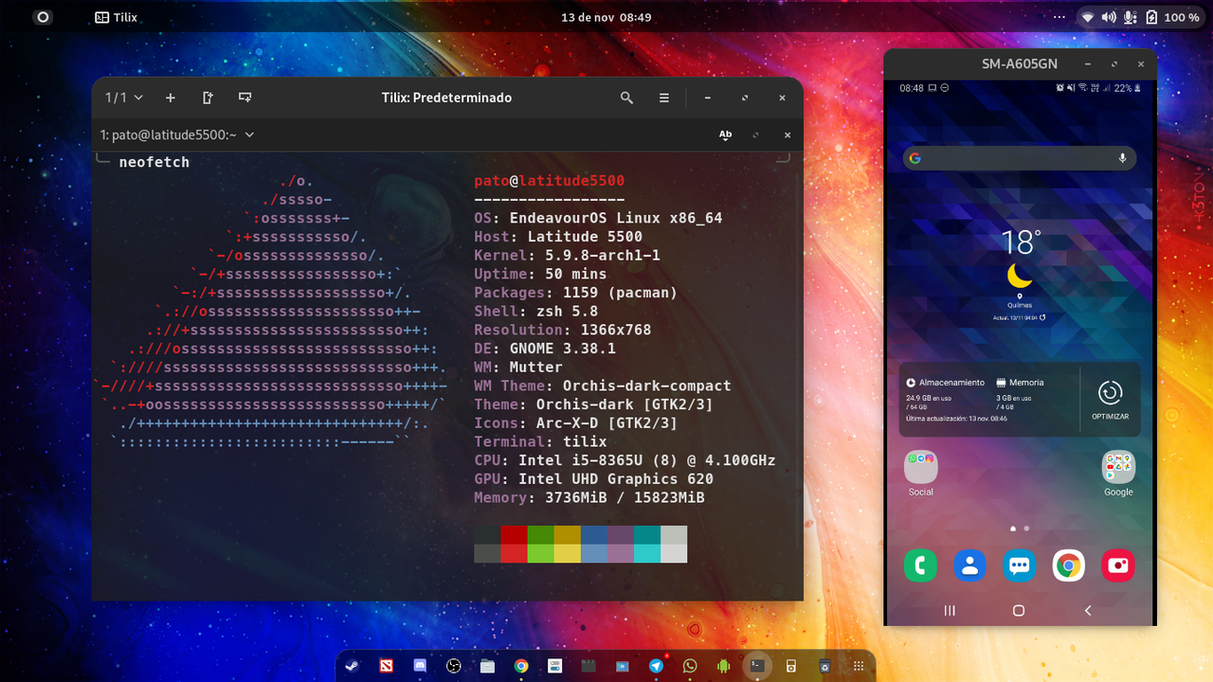1213x682 pixels.
Task: Open WhatsApp from the dock
Action: tap(690, 666)
